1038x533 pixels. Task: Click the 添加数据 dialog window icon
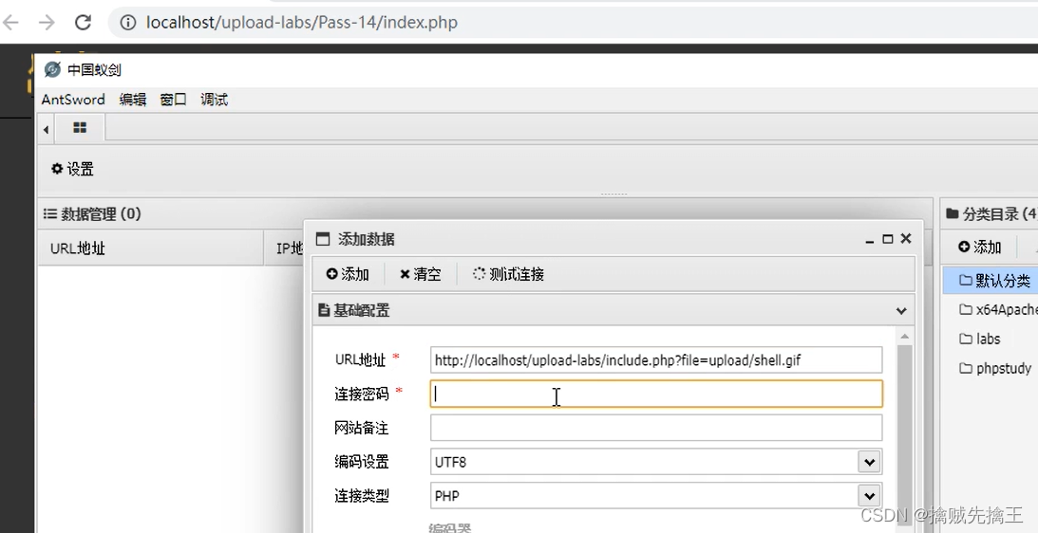pos(322,239)
